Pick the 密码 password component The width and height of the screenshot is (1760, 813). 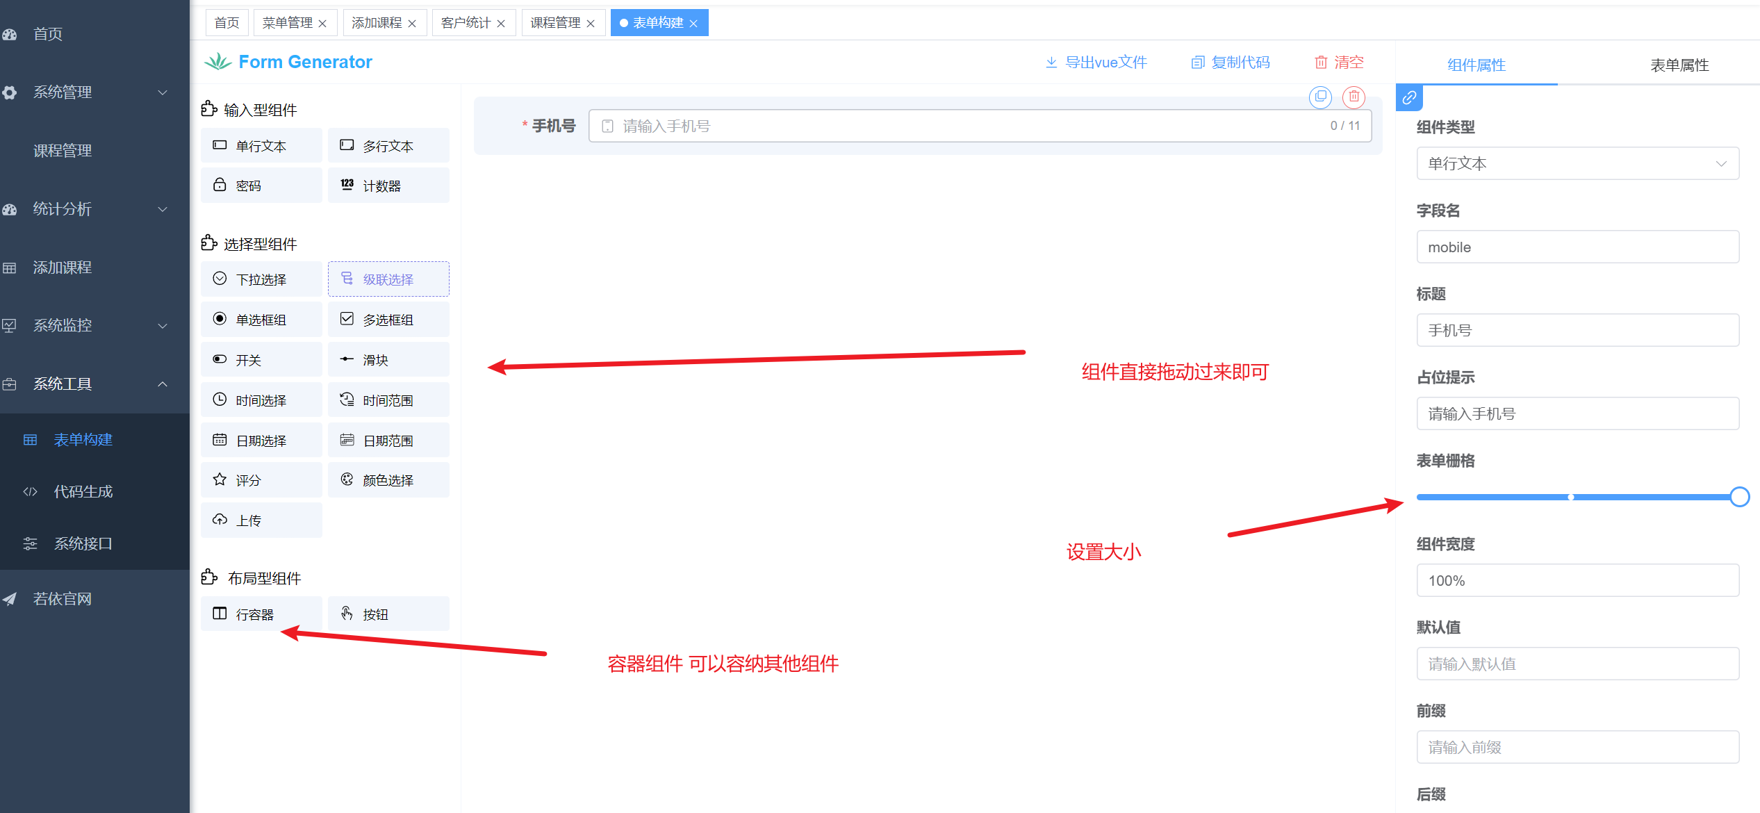tap(261, 186)
